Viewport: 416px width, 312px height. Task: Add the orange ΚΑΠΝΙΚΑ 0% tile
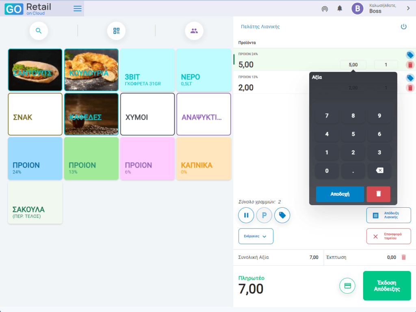204,158
